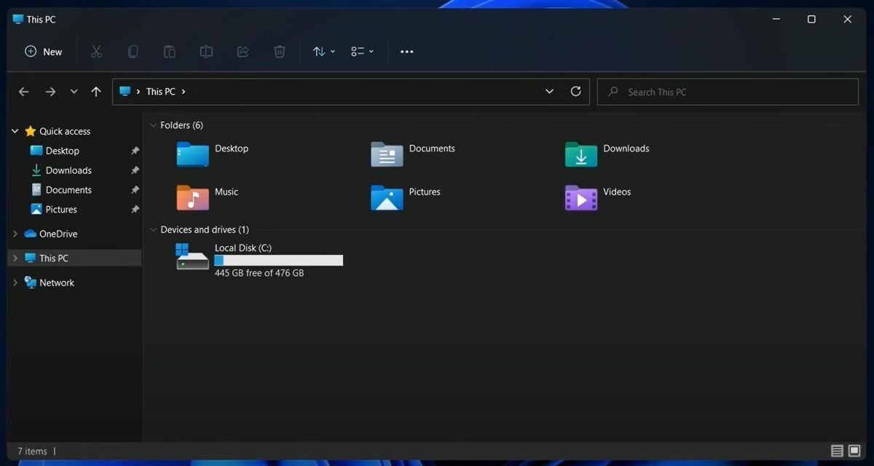
Task: Click the New button
Action: pos(44,52)
